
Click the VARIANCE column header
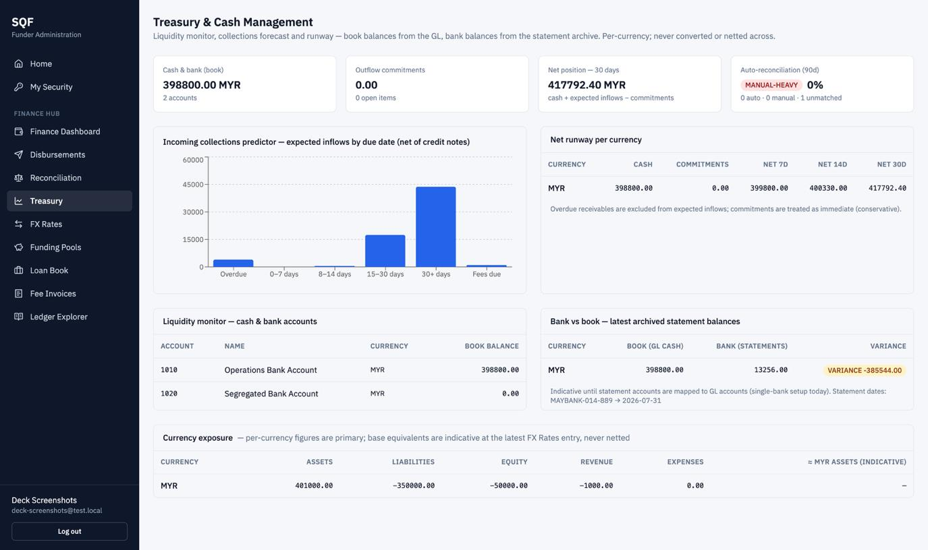click(x=888, y=346)
